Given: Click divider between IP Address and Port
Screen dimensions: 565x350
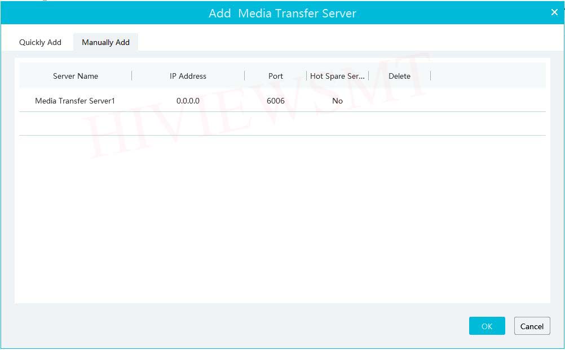Looking at the screenshot, I should 245,76.
